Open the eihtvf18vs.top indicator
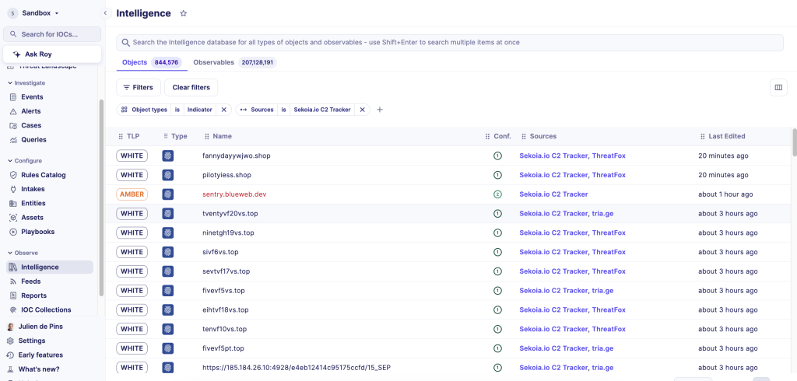Viewport: 797px width, 381px height. (x=226, y=310)
